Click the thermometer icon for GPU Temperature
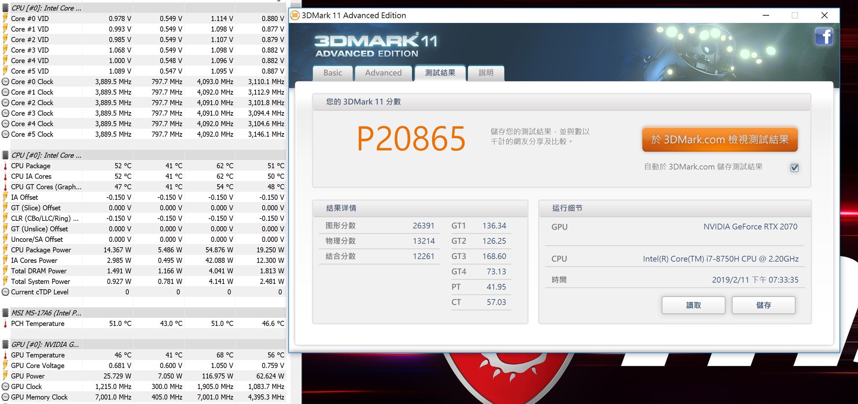The height and width of the screenshot is (404, 858). [x=5, y=355]
